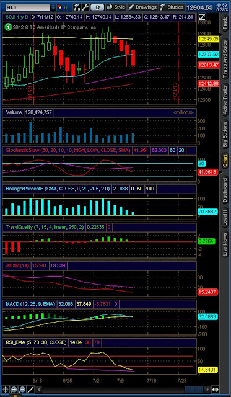The width and height of the screenshot is (231, 397).
Task: Open the Drawings menu
Action: [x=142, y=7]
